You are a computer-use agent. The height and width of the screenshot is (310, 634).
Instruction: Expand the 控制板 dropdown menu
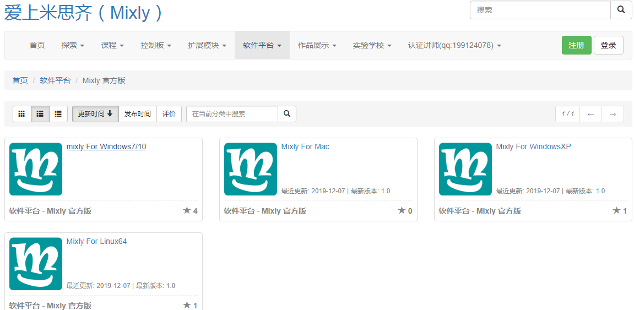[x=156, y=45]
